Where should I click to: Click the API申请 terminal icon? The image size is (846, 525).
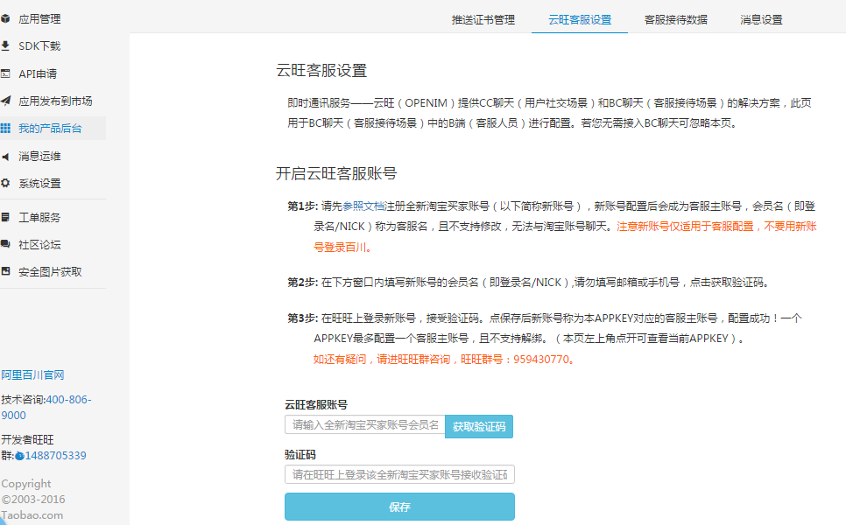click(x=5, y=73)
